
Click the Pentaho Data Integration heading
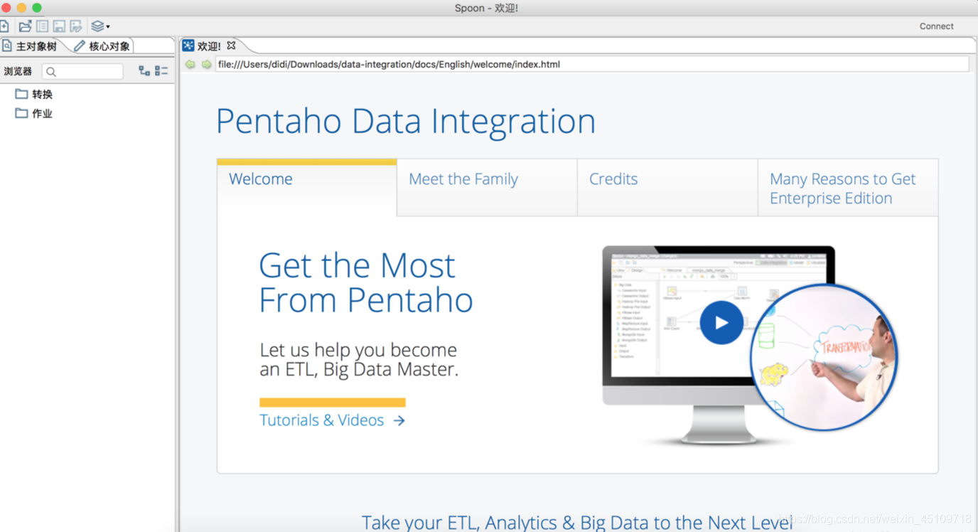[406, 121]
